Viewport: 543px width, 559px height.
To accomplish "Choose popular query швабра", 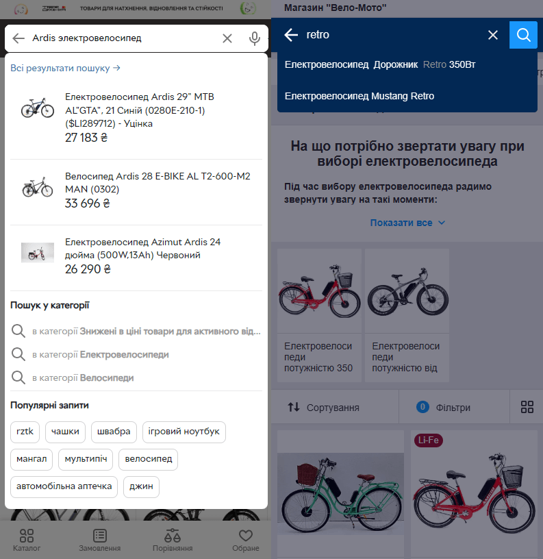I will (114, 432).
